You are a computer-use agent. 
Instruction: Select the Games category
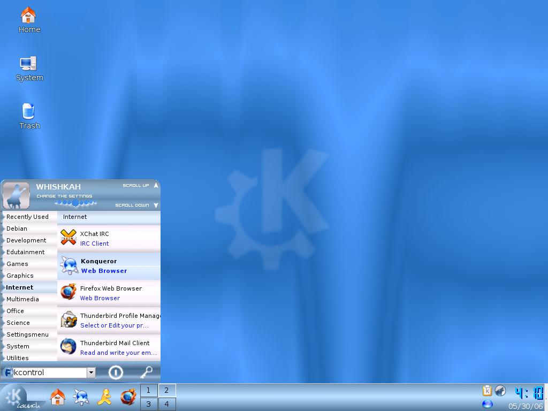30,264
